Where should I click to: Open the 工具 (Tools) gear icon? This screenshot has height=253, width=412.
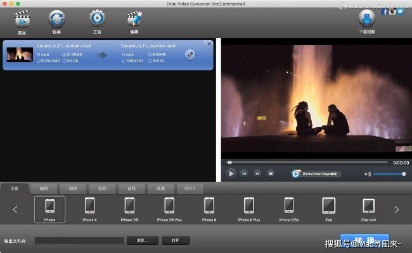[x=96, y=19]
